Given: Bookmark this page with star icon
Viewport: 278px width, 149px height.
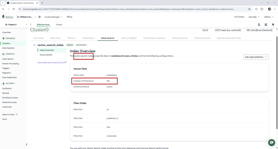Looking at the screenshot, I should coord(249,9).
